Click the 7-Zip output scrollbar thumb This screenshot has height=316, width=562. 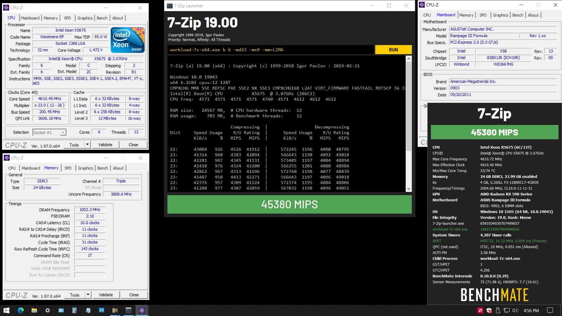click(x=409, y=107)
